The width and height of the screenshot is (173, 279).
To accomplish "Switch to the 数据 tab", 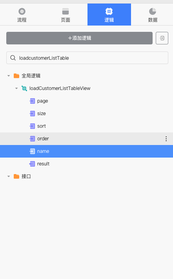I will (x=153, y=15).
